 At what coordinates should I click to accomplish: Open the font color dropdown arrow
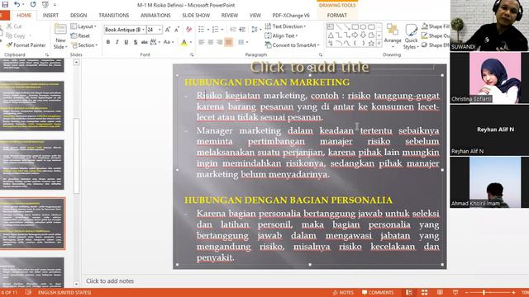click(191, 42)
